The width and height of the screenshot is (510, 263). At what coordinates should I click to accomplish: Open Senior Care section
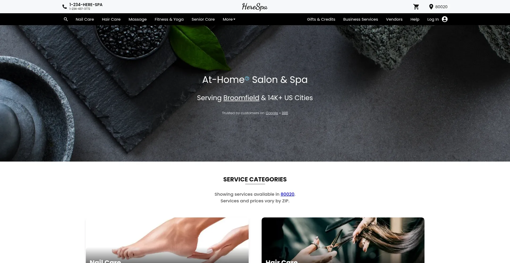203,19
